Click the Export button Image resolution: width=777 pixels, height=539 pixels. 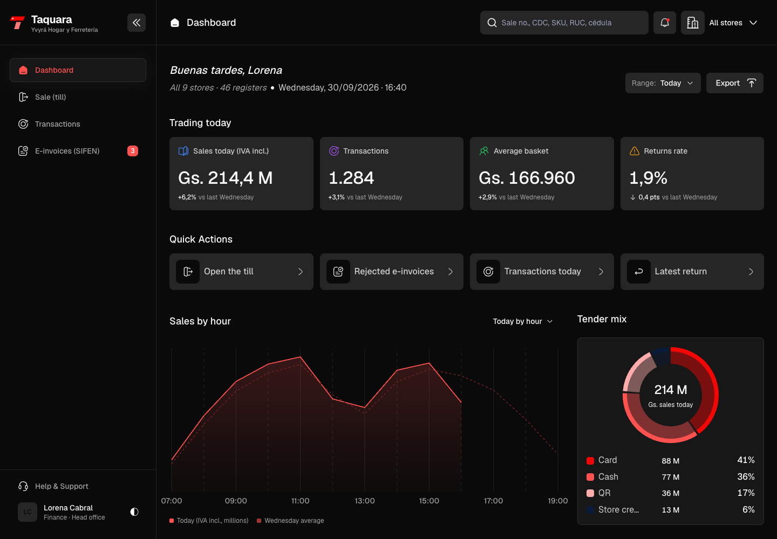tap(735, 83)
